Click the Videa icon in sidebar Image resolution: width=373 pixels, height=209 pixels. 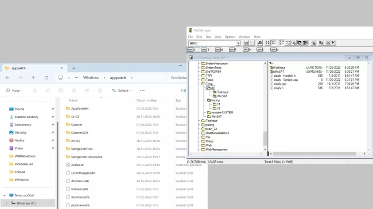coord(11,148)
